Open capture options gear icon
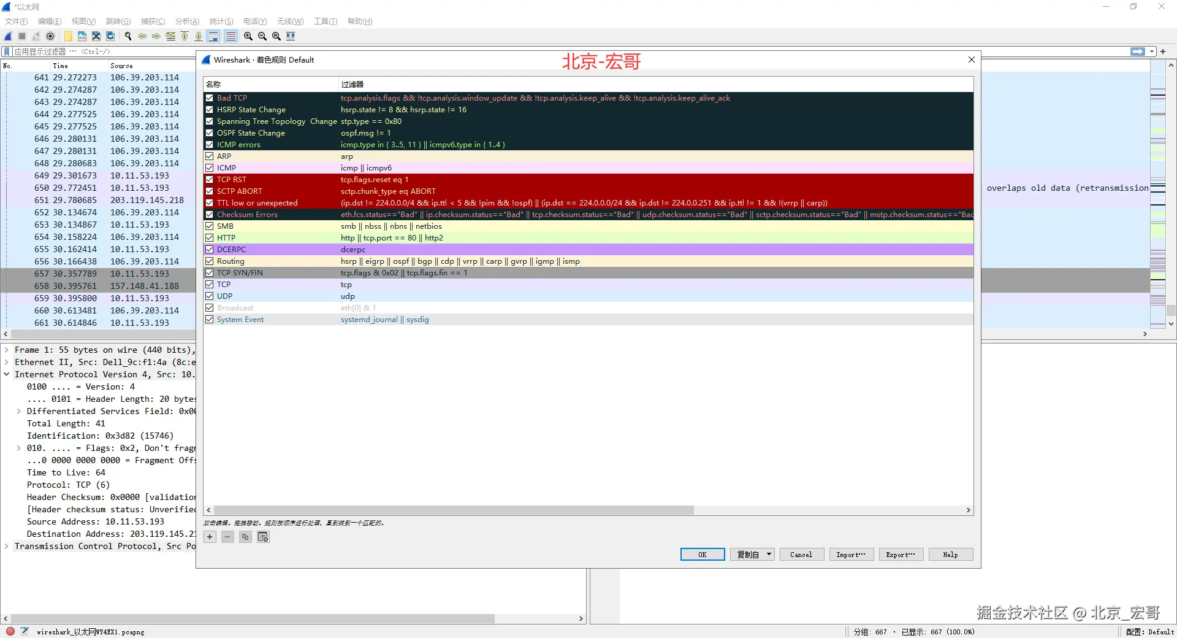Viewport: 1177px width, 638px height. coord(51,36)
